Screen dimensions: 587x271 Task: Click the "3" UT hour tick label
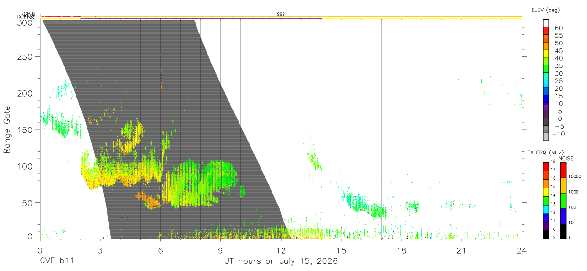pyautogui.click(x=100, y=250)
